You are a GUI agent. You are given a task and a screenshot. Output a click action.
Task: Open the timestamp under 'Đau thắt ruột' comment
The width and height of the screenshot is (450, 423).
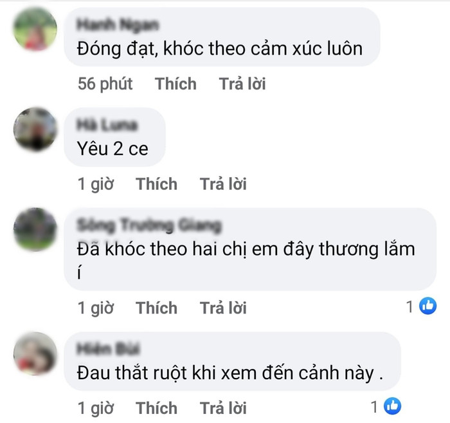(96, 408)
